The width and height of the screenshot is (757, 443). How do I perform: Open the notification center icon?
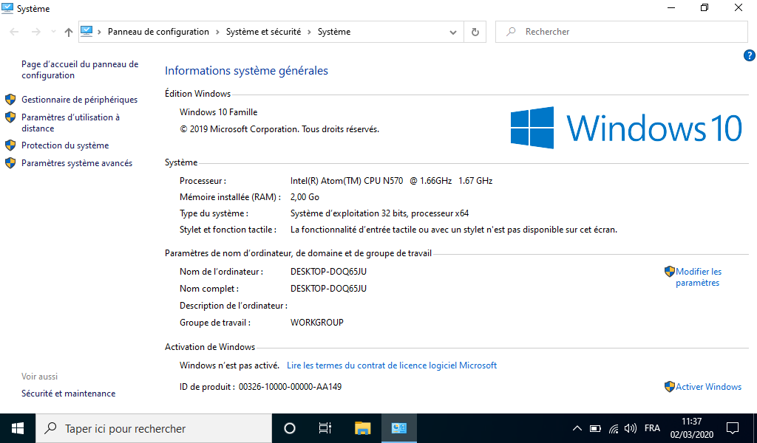733,428
